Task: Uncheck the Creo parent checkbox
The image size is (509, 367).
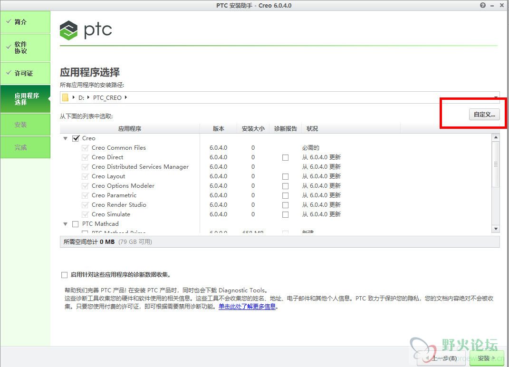Action: click(76, 138)
